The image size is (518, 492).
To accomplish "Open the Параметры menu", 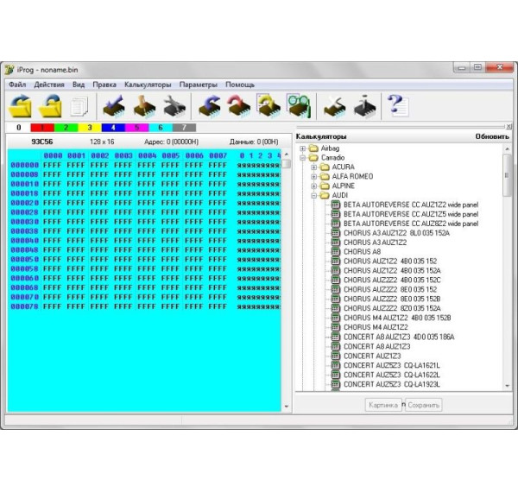I will coord(198,85).
